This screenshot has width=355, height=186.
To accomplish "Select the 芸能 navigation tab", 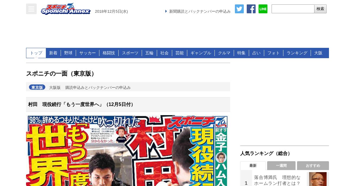I will pyautogui.click(x=180, y=53).
